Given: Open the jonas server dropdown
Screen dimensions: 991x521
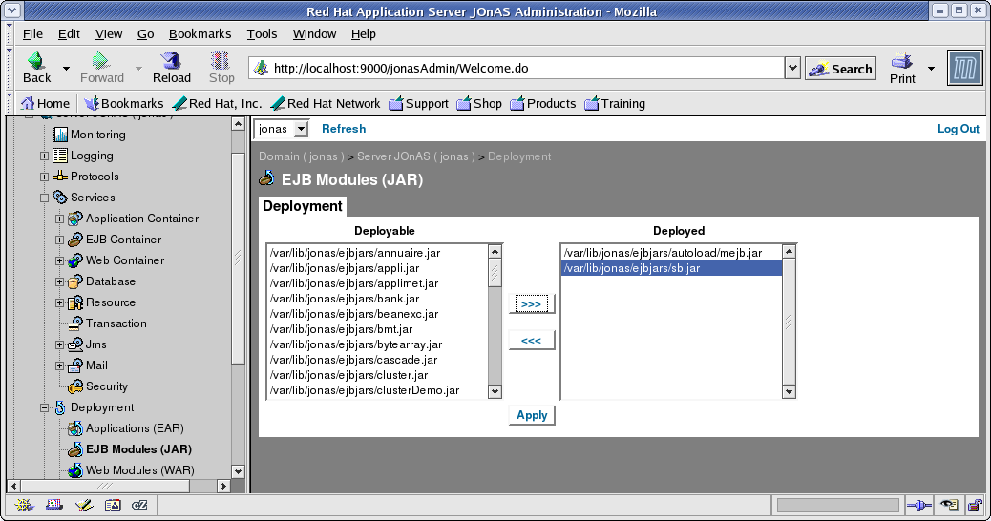Looking at the screenshot, I should click(x=282, y=129).
